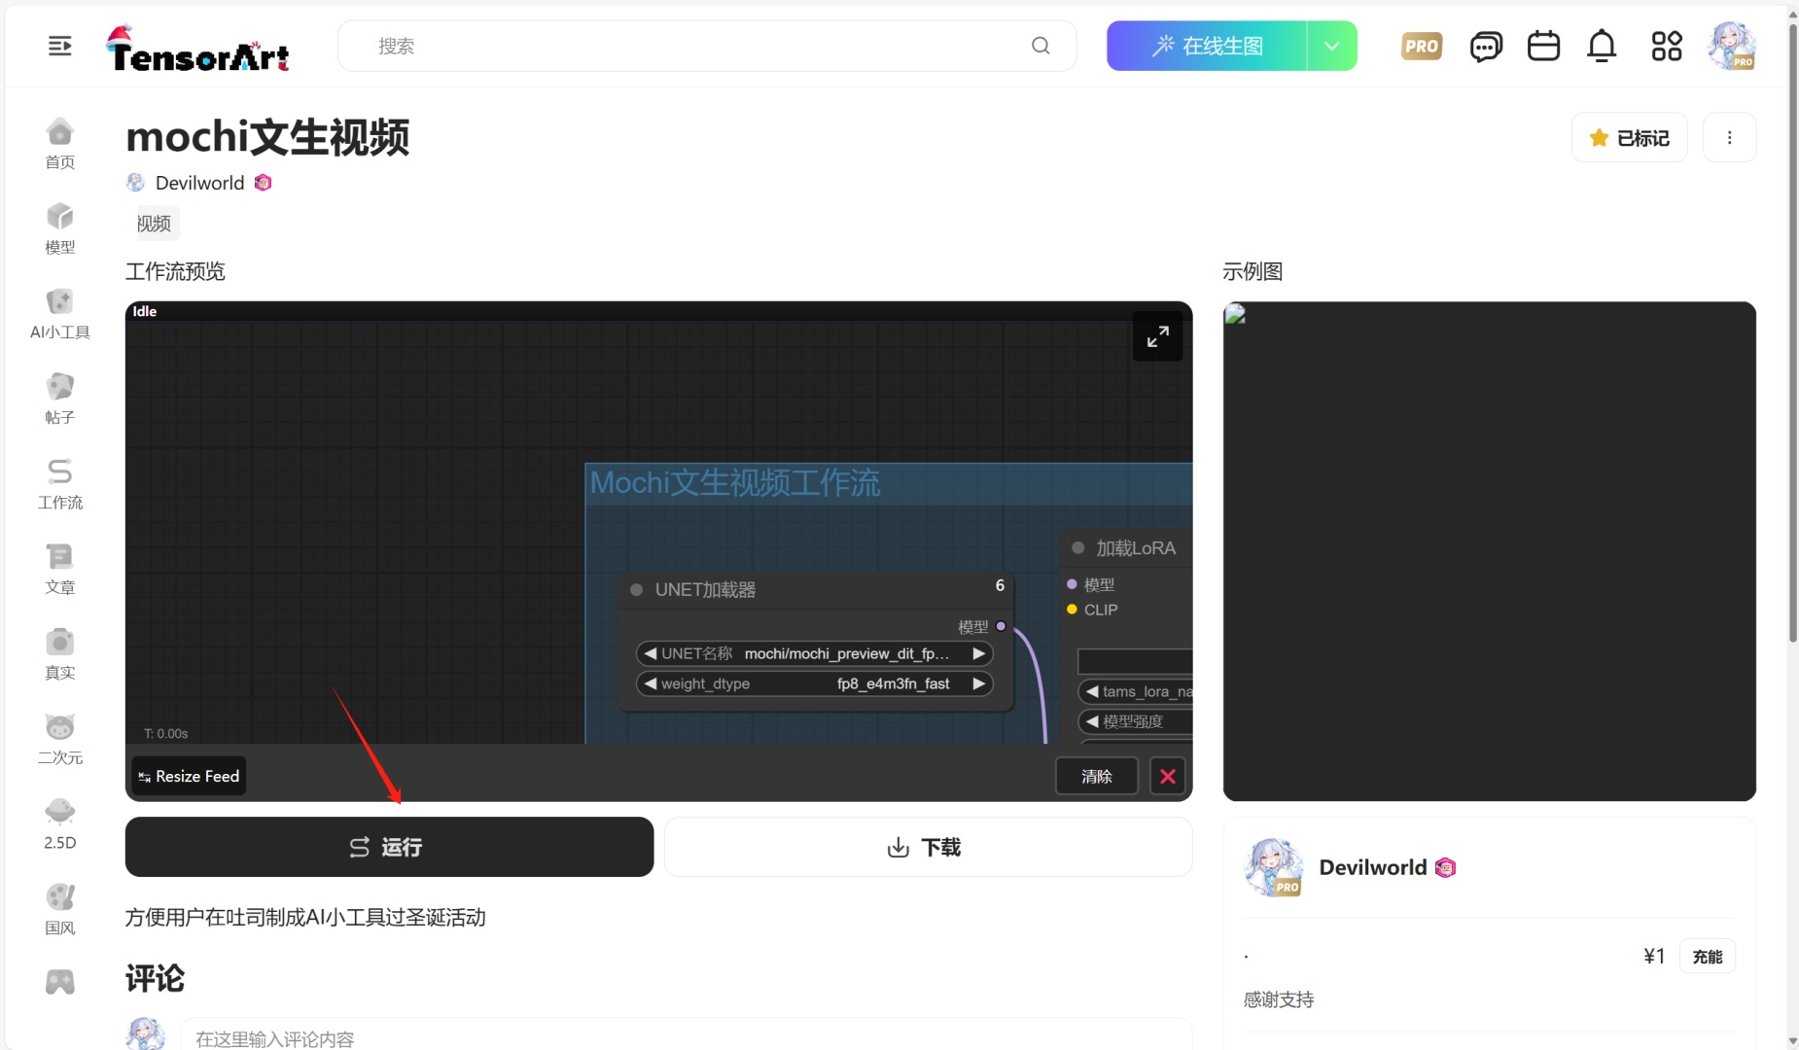Viewport: 1799px width, 1050px height.
Task: Select next UNET名称 with right arrow
Action: pos(979,653)
